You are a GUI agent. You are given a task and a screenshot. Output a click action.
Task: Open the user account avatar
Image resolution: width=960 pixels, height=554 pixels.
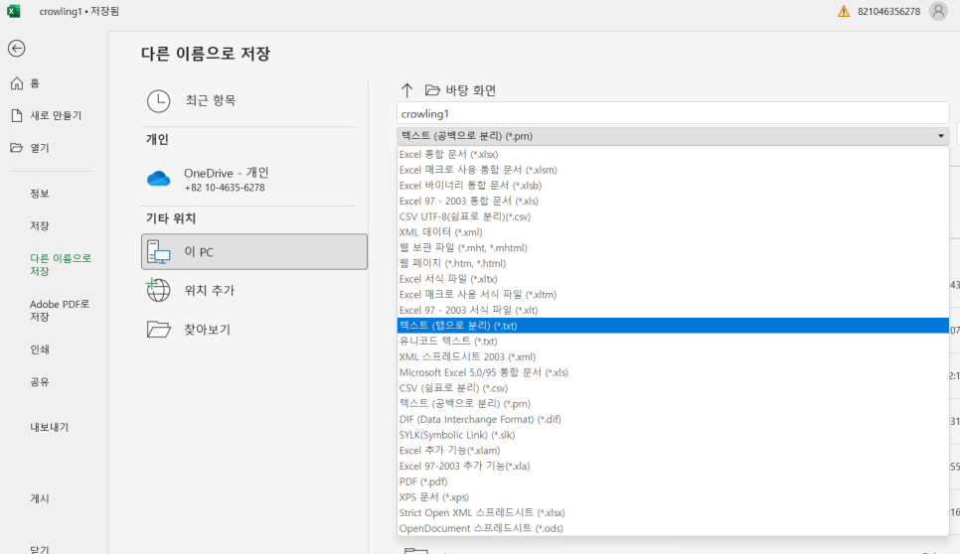[938, 11]
